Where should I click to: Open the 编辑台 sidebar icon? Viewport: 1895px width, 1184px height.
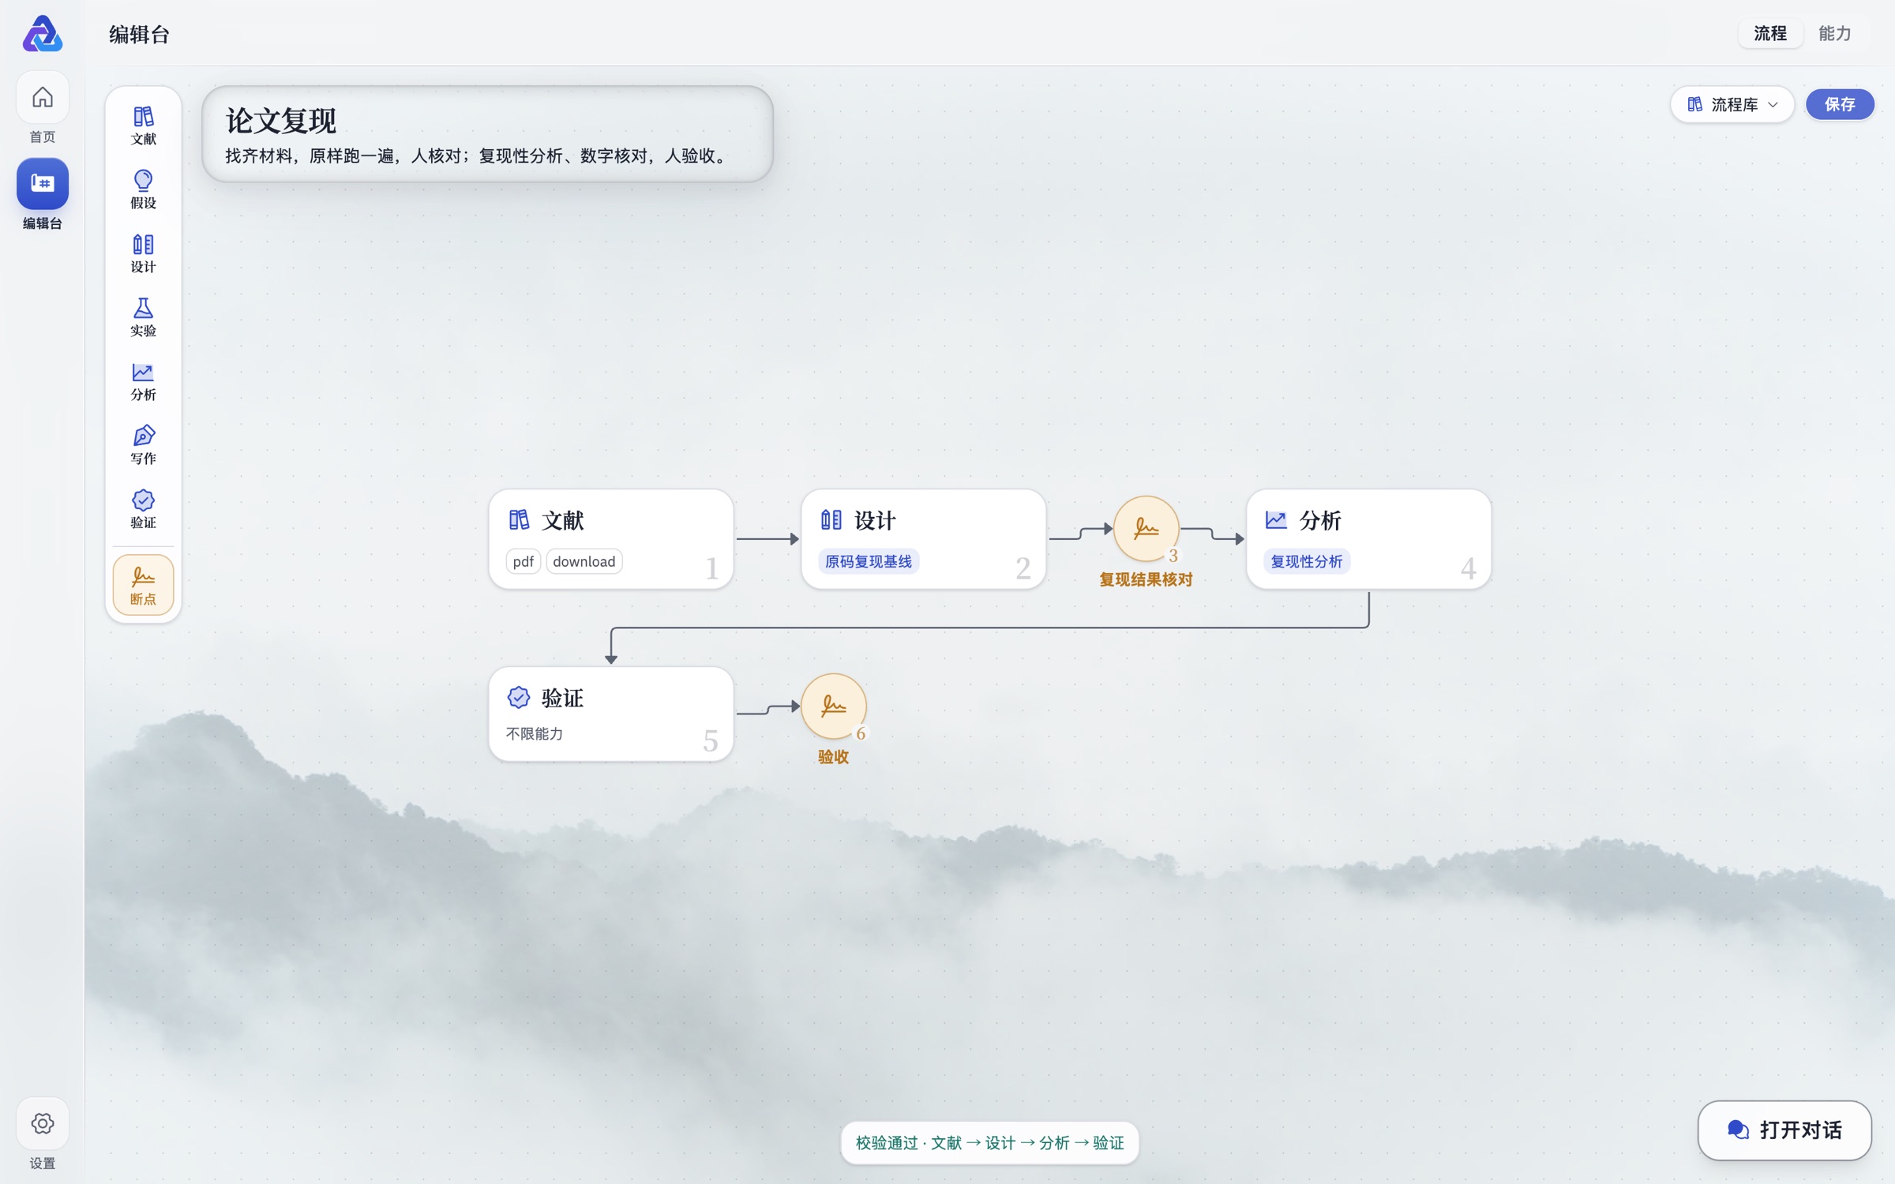[x=43, y=184]
